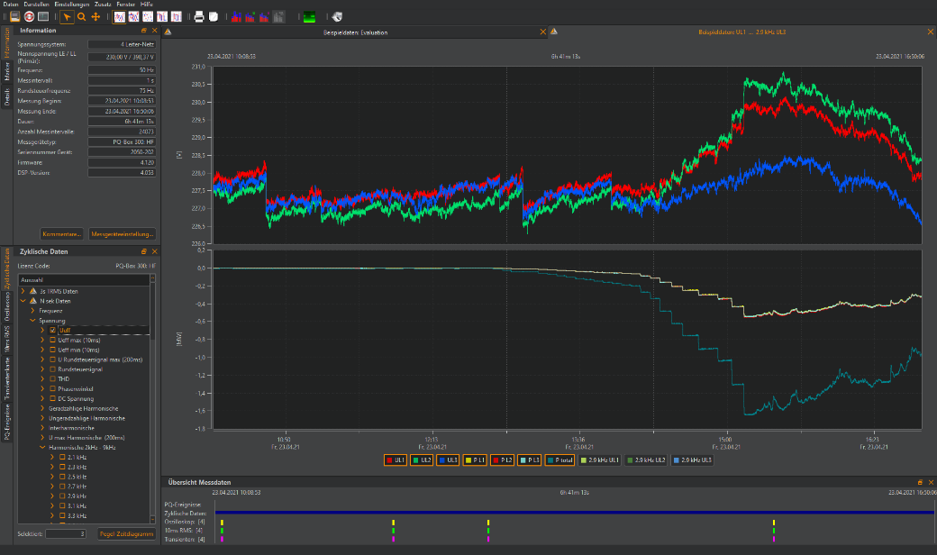Click the printer icon in toolbar
Screen dimensions: 937x555
click(199, 17)
